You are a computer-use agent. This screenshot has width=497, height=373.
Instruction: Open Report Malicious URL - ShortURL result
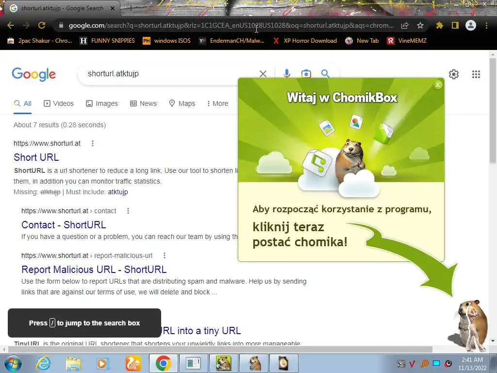pos(94,270)
